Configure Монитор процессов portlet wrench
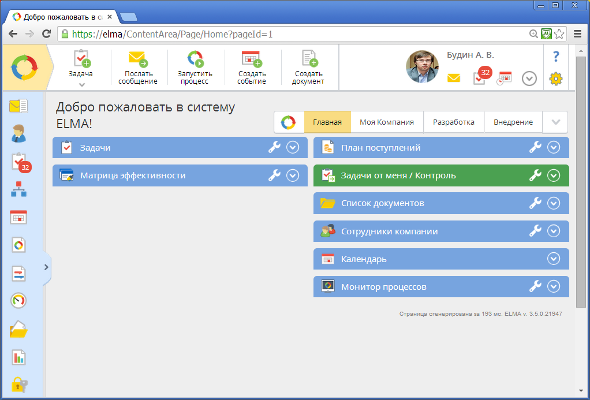This screenshot has width=590, height=400. click(535, 286)
